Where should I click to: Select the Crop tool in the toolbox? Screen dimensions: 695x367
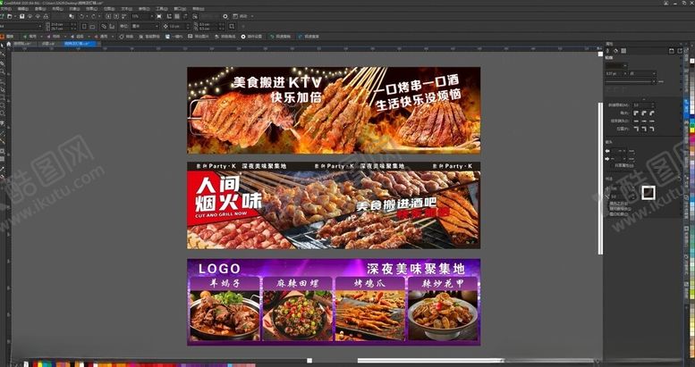[2, 63]
